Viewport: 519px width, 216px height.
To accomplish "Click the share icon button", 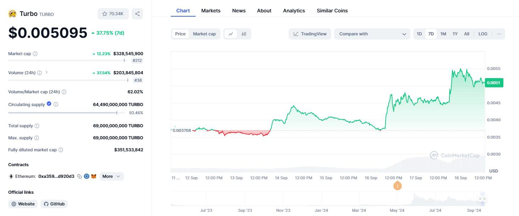I will tap(137, 14).
